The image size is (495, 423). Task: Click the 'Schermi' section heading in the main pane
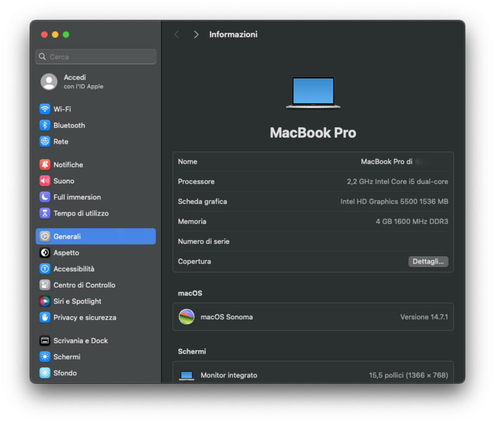[192, 351]
